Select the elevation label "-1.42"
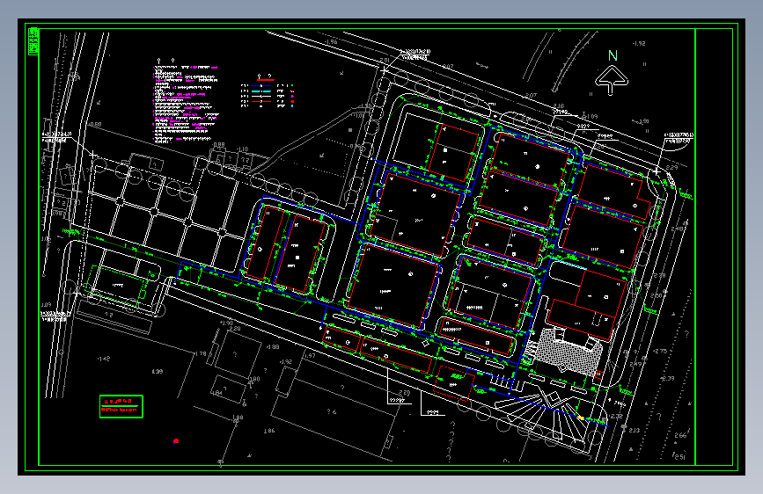 click(104, 359)
